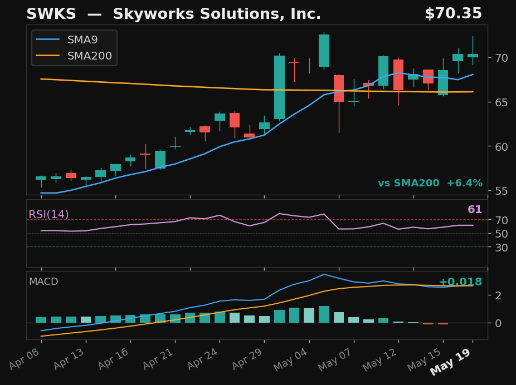Click the 'vs SMA200 +6.4%' annotation

(430, 183)
